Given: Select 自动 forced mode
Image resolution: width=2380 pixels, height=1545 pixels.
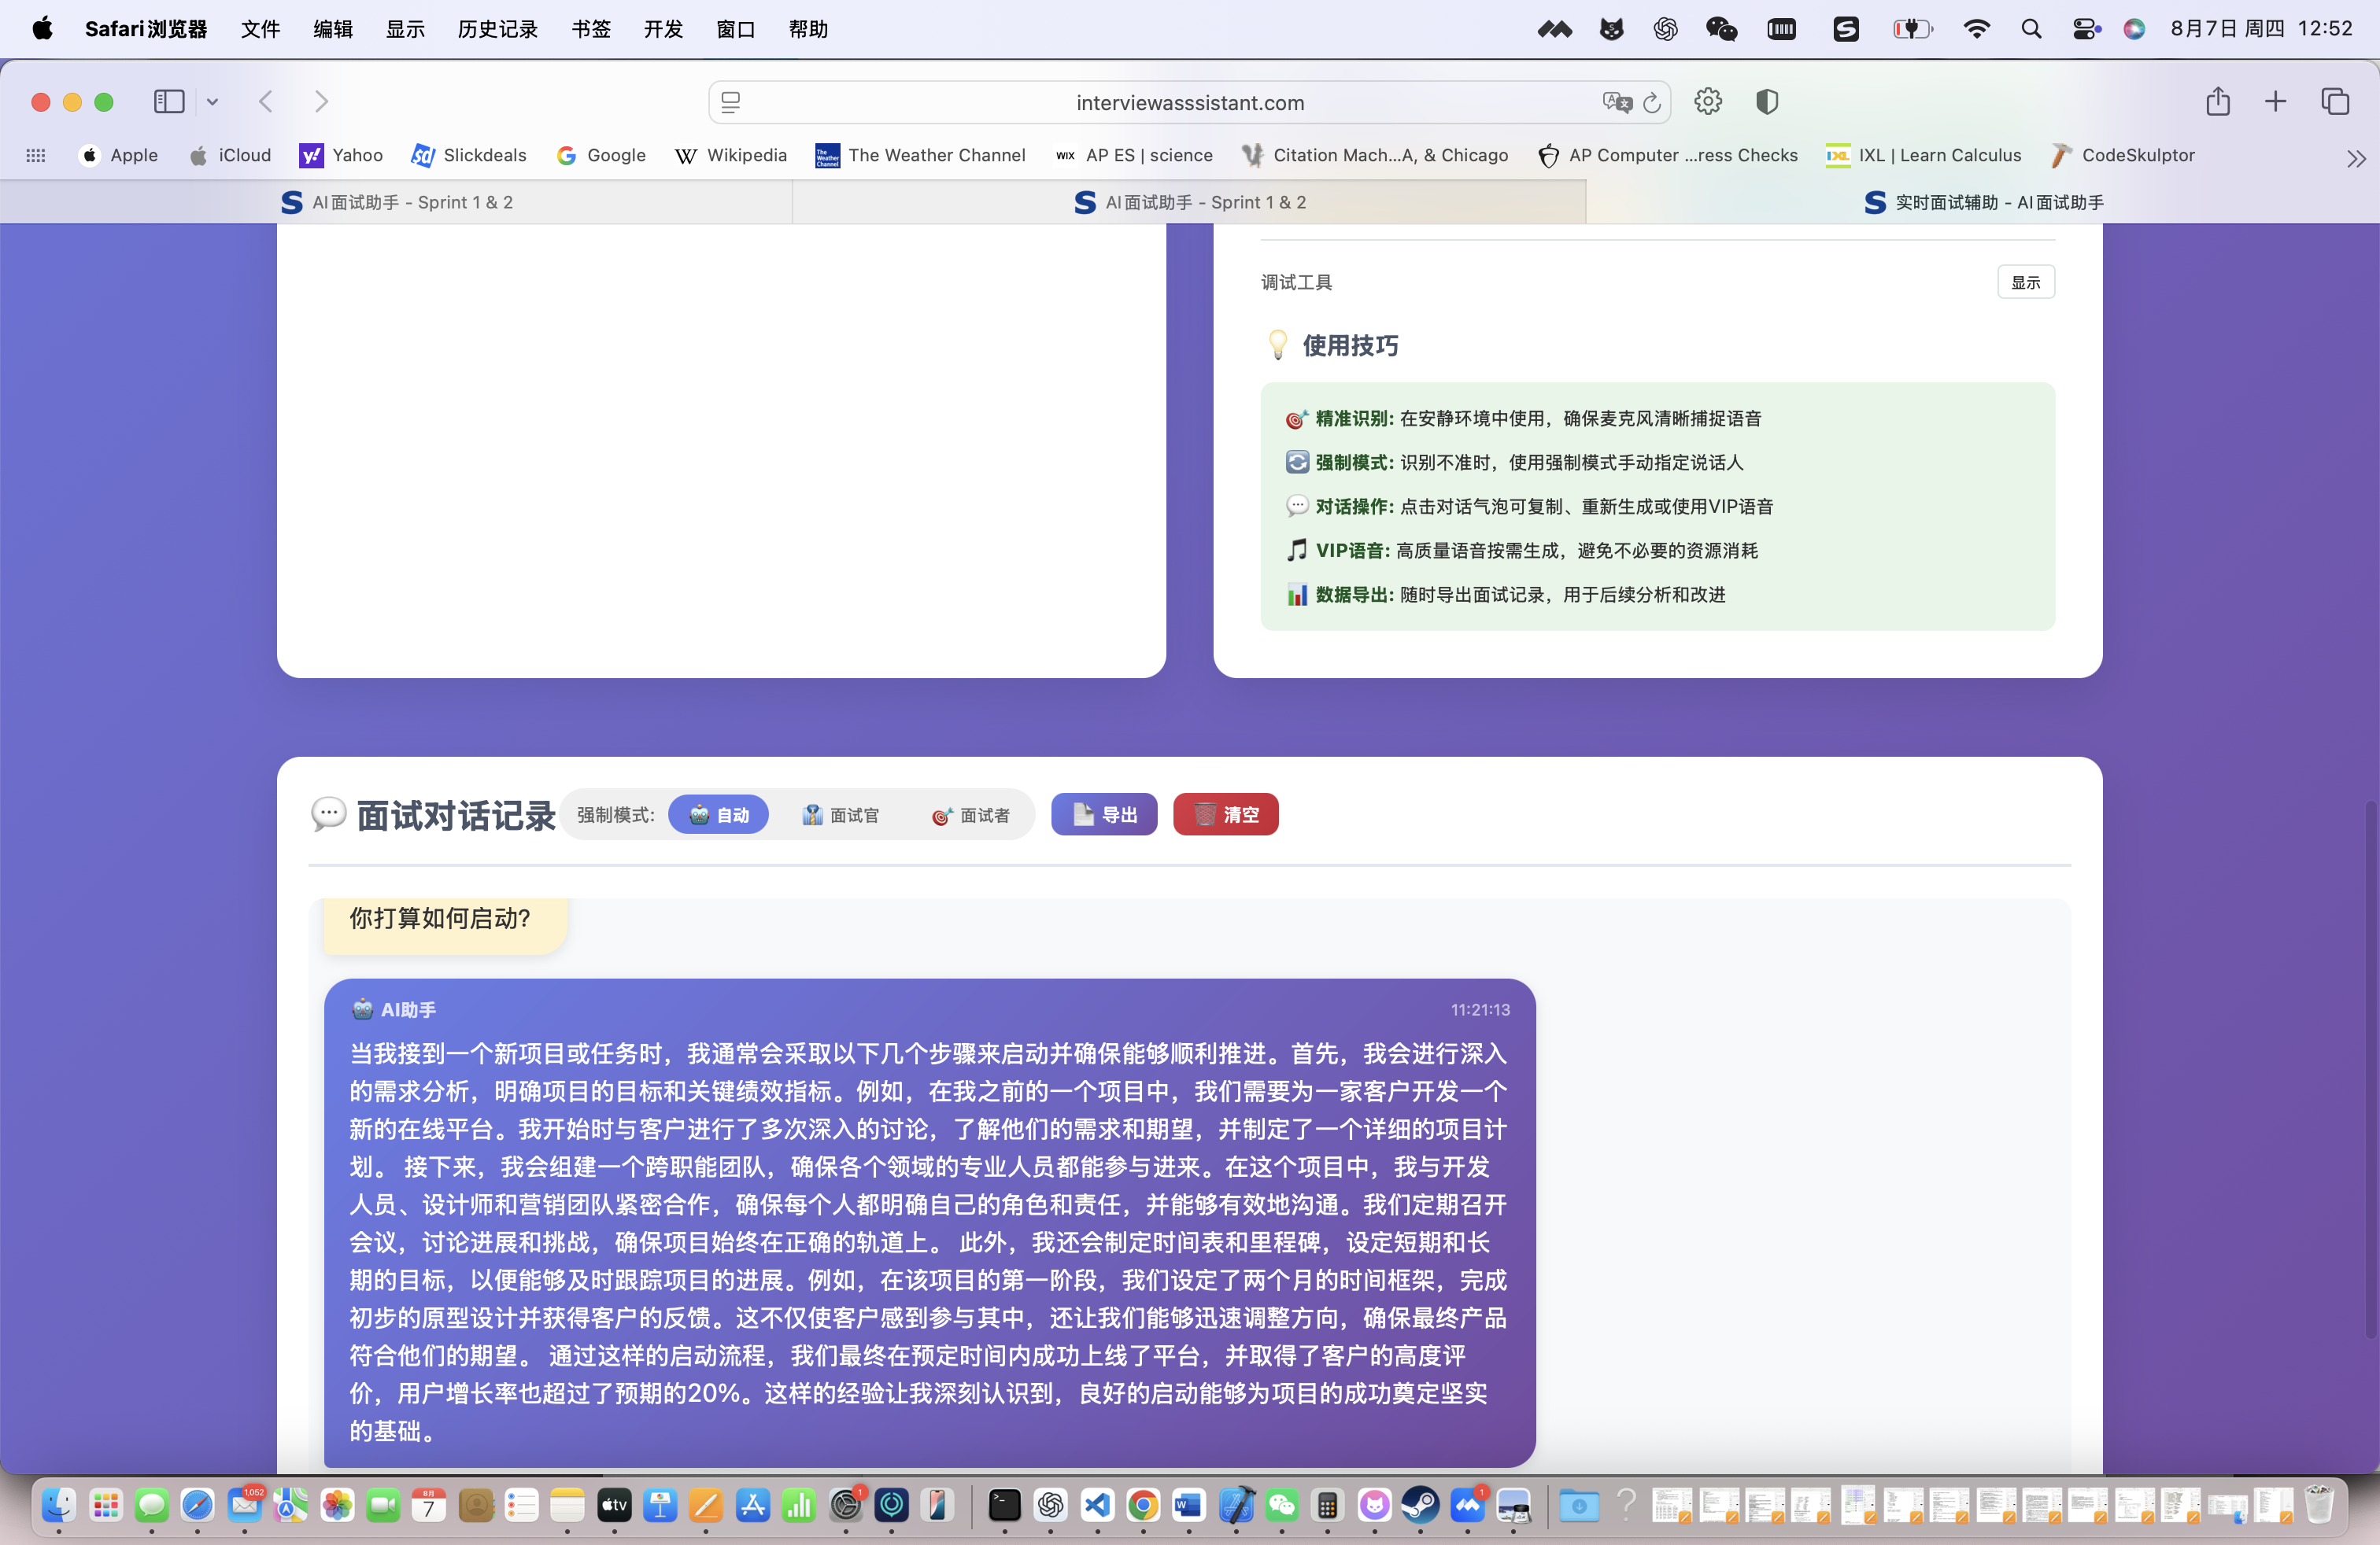Looking at the screenshot, I should coord(718,814).
